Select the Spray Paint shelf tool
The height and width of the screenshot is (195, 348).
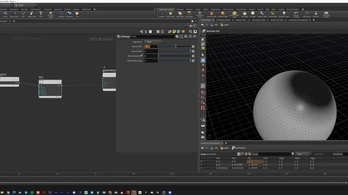(x=32, y=15)
